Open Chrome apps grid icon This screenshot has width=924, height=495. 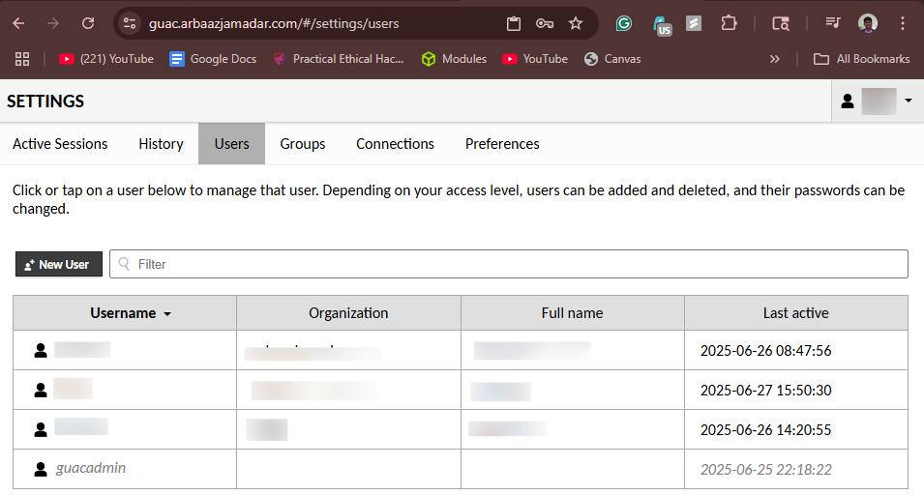click(x=22, y=59)
